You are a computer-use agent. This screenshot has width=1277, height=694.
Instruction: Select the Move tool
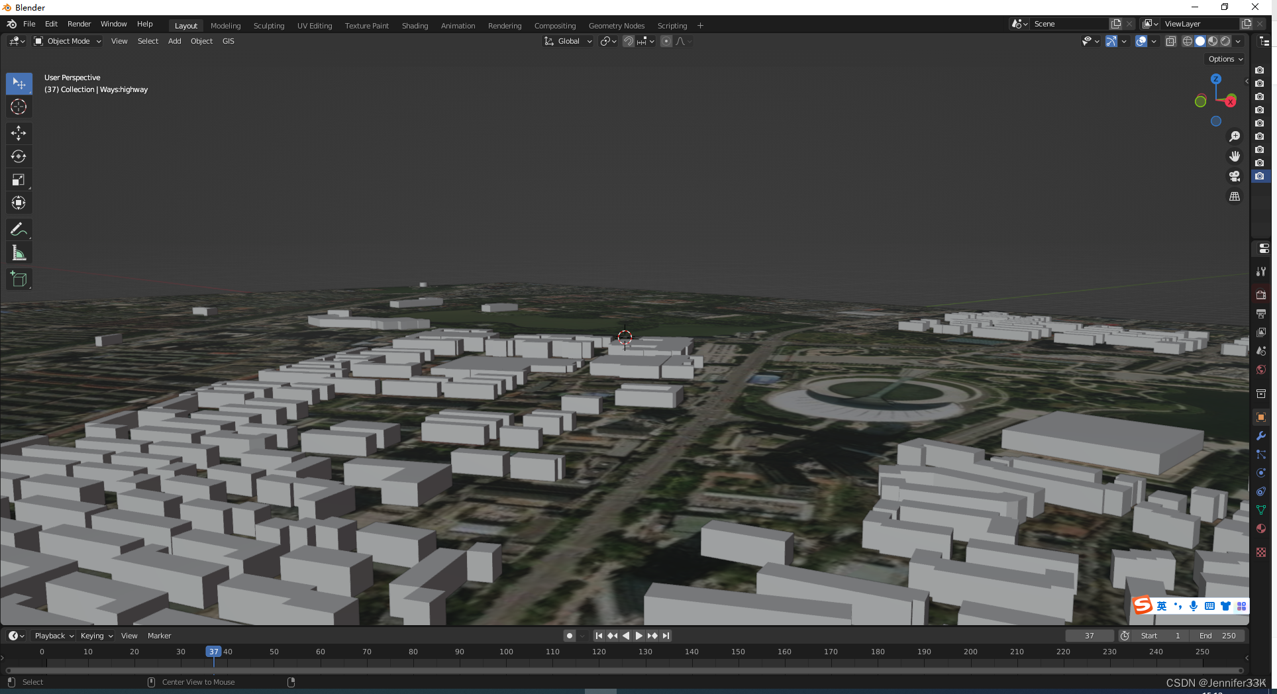[19, 133]
